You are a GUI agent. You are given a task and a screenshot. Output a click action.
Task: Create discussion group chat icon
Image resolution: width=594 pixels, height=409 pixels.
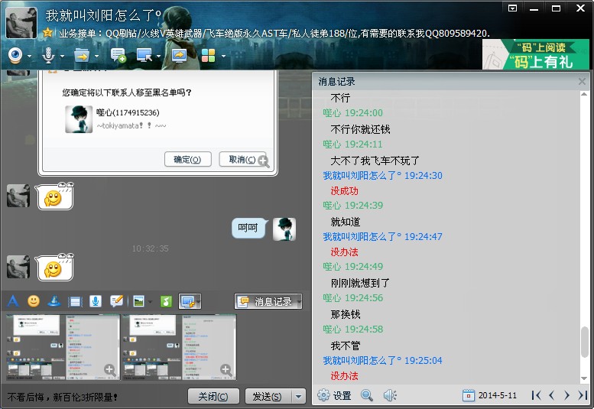click(118, 56)
